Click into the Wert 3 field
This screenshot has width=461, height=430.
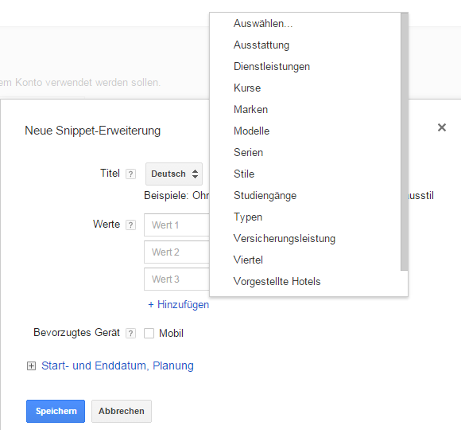pyautogui.click(x=176, y=279)
